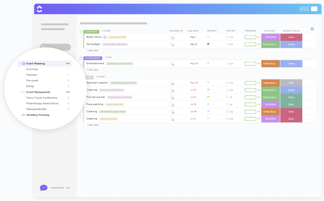Click priority flag on Face painting
Image resolution: width=324 pixels, height=201 pixels.
(x=208, y=104)
